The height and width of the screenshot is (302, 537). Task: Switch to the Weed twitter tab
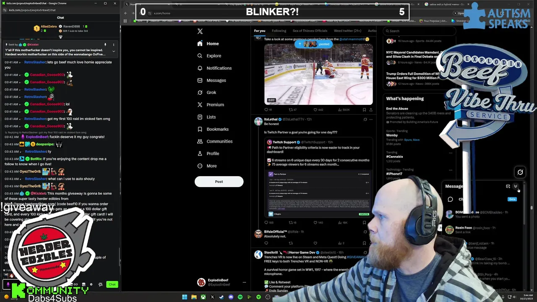[347, 31]
